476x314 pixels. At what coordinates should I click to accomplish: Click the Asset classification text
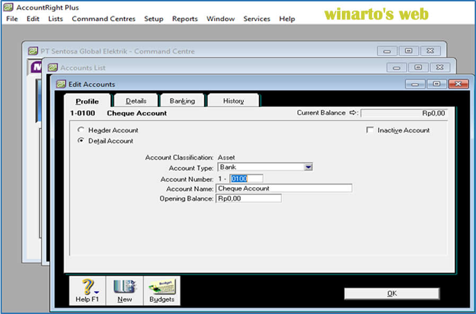click(226, 158)
